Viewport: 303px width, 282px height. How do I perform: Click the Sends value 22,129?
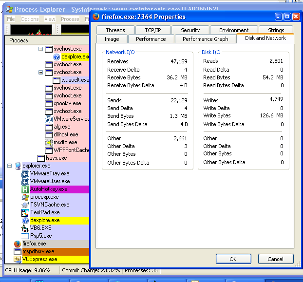(x=179, y=100)
